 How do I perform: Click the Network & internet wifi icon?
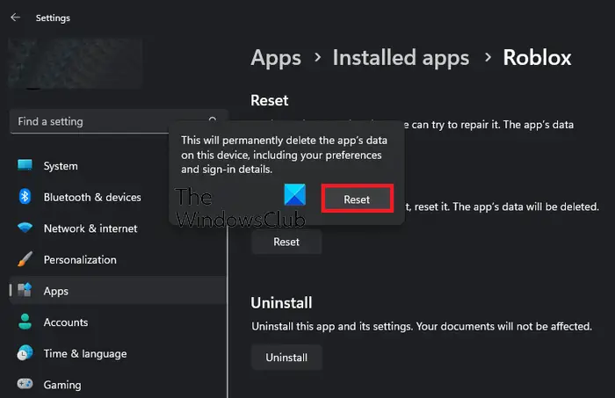point(25,228)
